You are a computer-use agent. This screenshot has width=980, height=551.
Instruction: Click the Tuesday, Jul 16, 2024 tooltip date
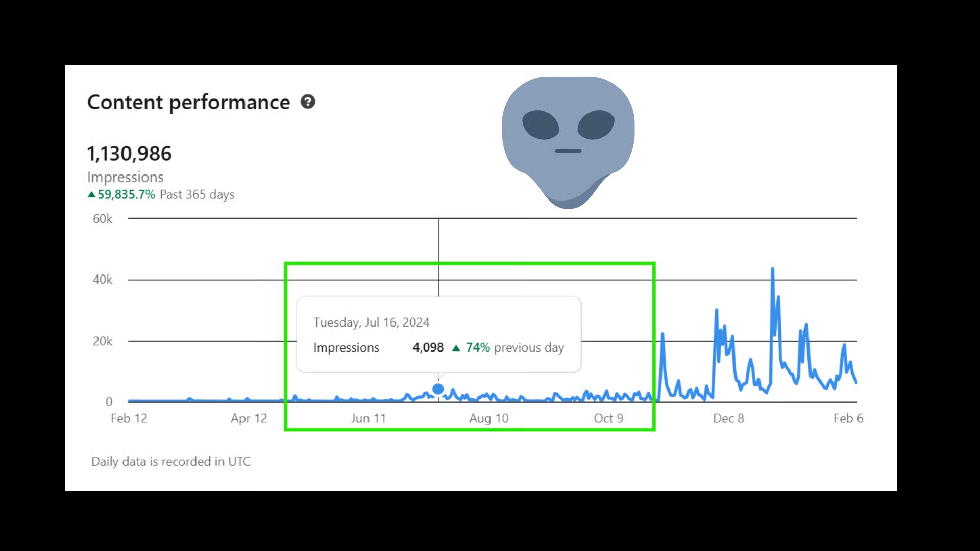371,322
